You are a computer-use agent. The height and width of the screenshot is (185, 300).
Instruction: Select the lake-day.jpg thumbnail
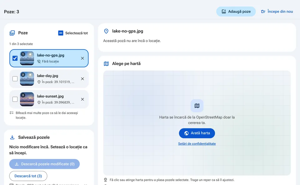point(27,79)
